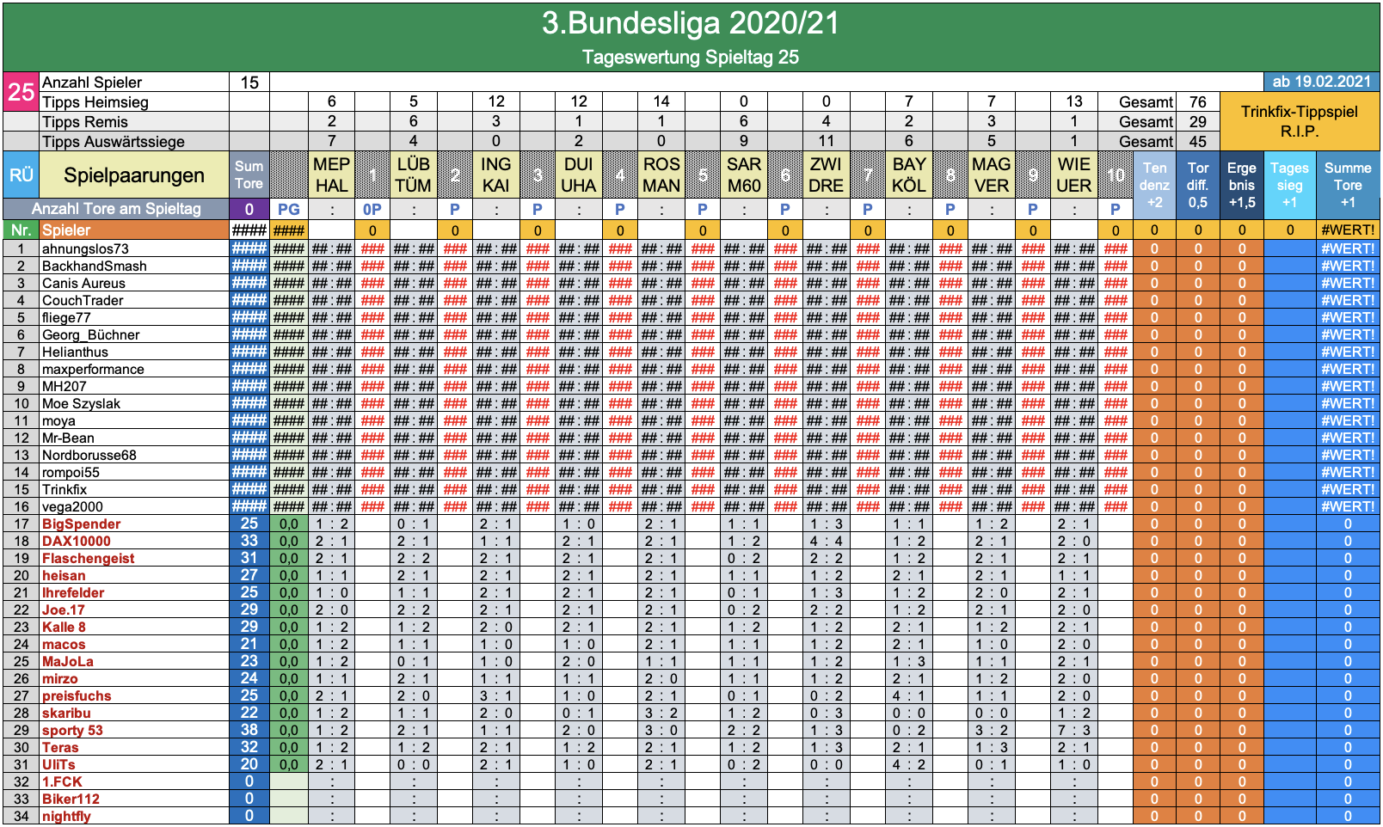1383x827 pixels.
Task: Click the Sum Tore column header
Action: click(249, 175)
